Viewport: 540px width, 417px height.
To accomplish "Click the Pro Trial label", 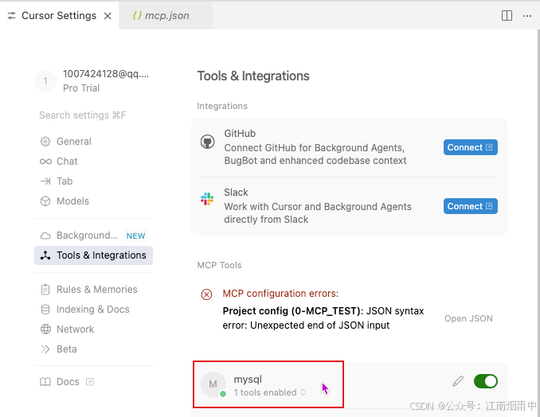I will click(x=81, y=88).
